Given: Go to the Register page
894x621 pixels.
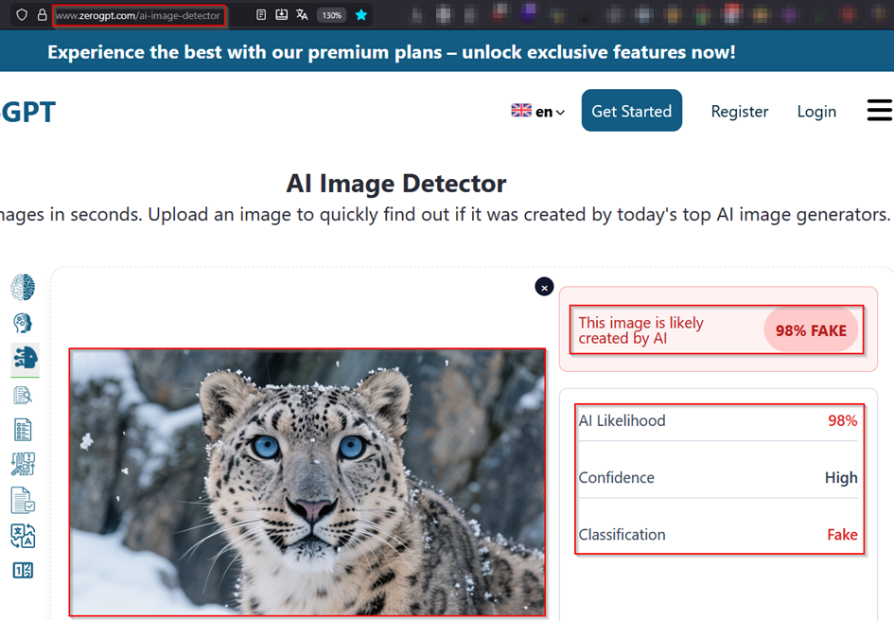Looking at the screenshot, I should pos(739,112).
